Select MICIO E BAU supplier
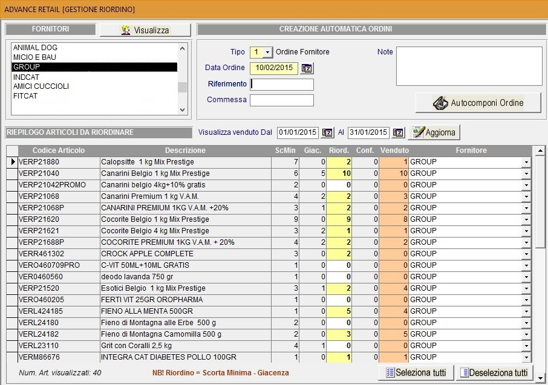This screenshot has width=548, height=385. pos(94,57)
